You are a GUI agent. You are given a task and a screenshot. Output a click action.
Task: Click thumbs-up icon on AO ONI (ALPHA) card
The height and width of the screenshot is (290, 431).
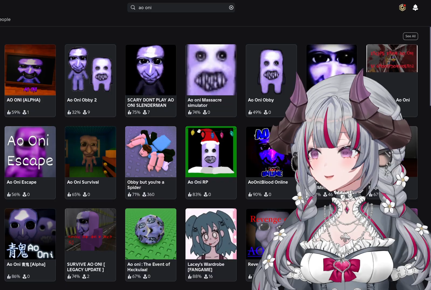(x=9, y=112)
